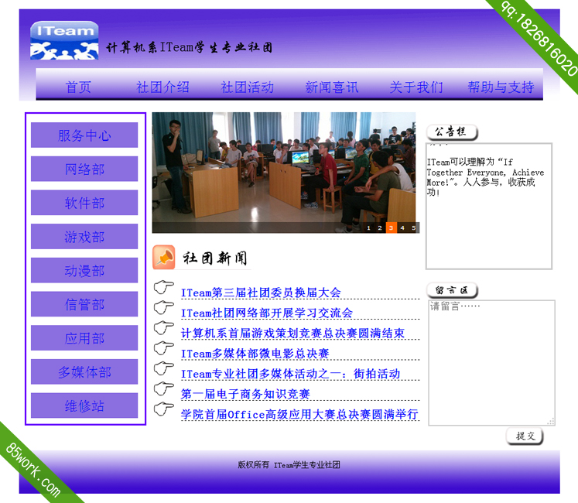Image resolution: width=578 pixels, height=503 pixels.
Task: Open the 第一届电子商务知识竞赛 news link
Action: 245,394
